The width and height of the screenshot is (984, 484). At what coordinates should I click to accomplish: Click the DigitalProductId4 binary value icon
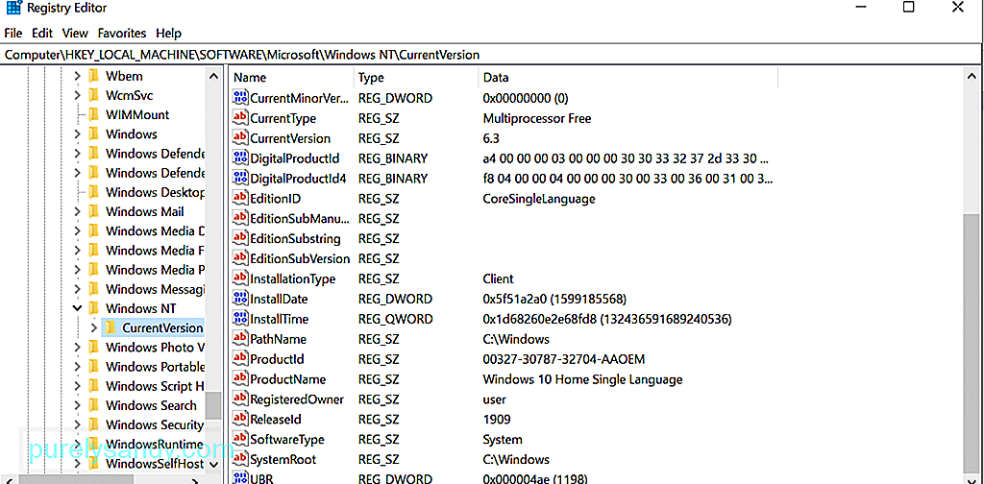tap(239, 178)
